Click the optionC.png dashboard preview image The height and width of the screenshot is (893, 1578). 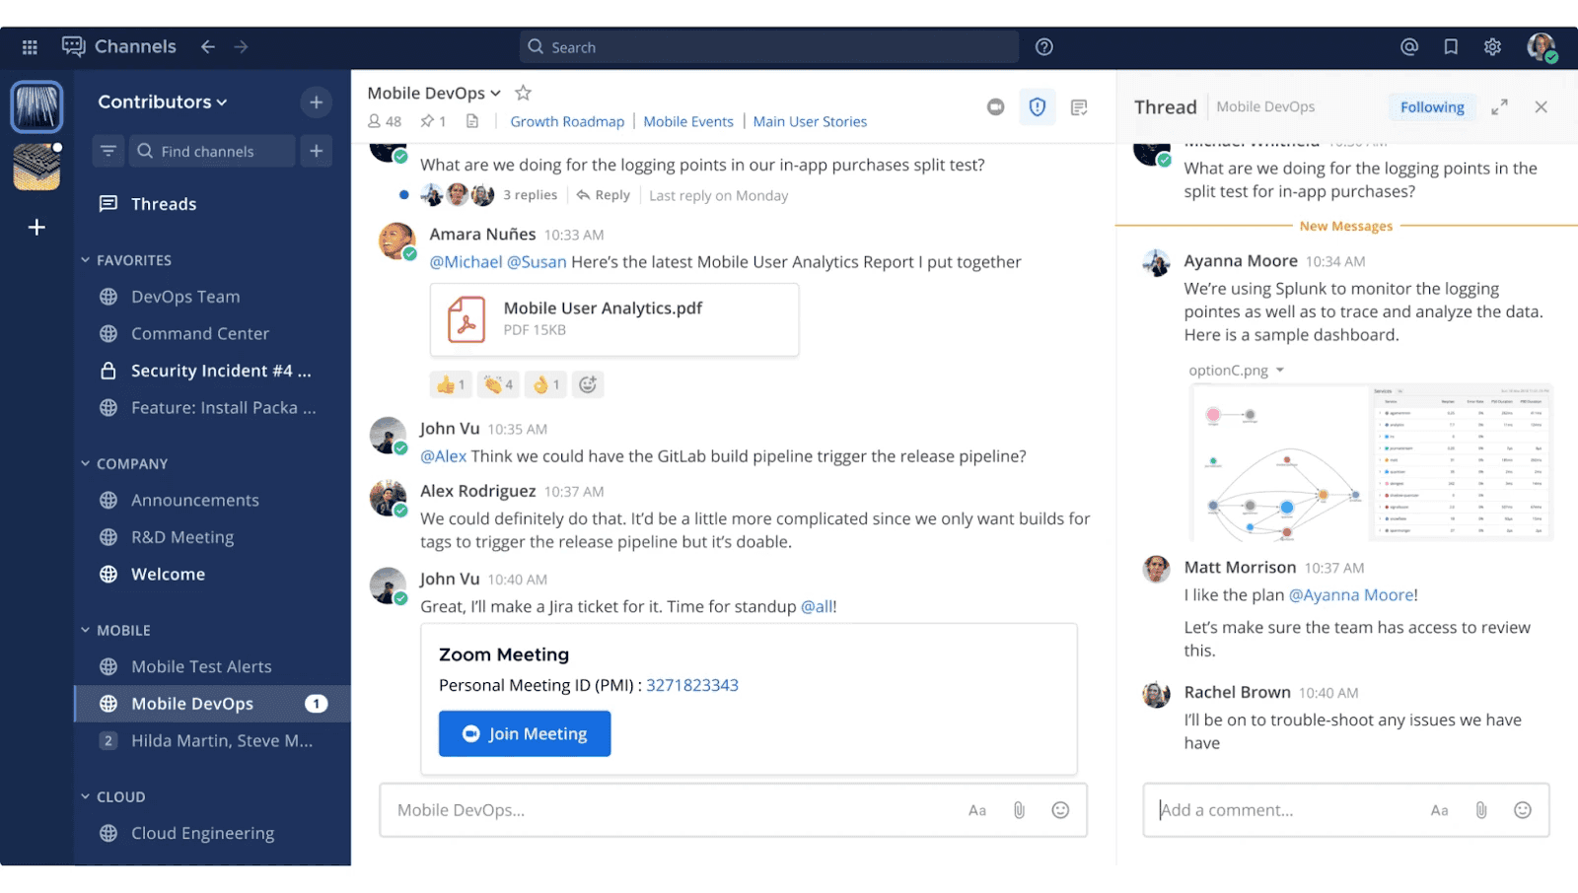point(1369,462)
